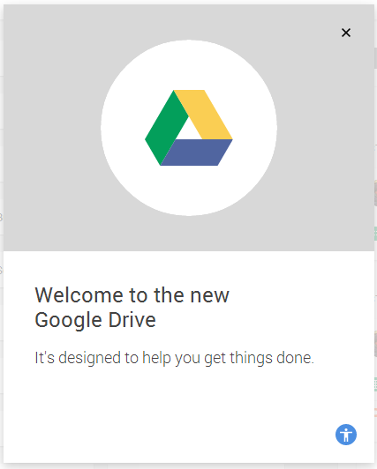Click the word "help" in the subtitle

[156, 358]
